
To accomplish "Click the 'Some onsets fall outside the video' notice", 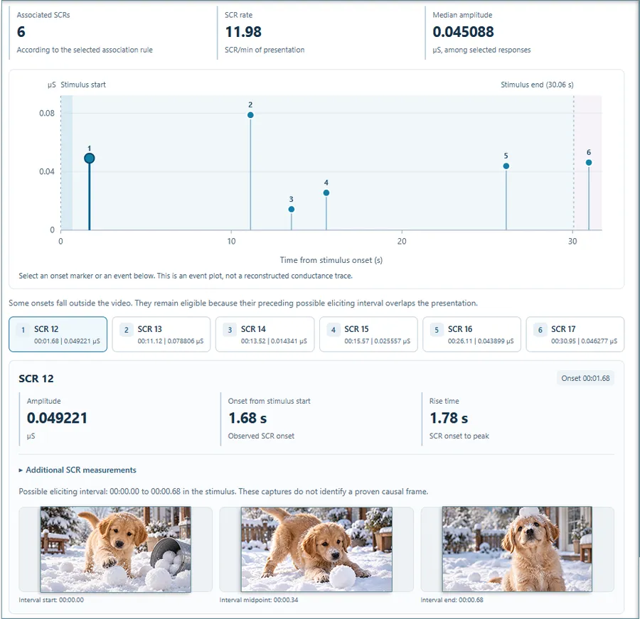I will [243, 303].
